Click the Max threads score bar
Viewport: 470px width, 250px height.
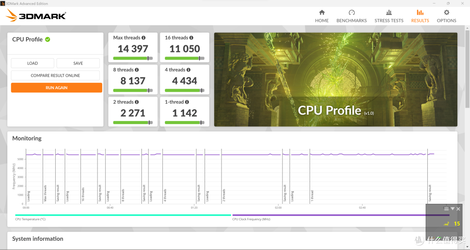(133, 58)
